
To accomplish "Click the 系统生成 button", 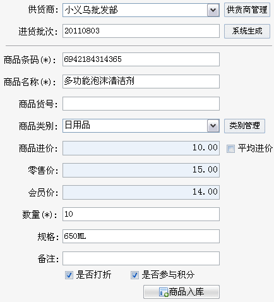I will click(247, 31).
